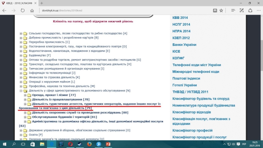Open the КВВ 2014 sidebar link
Image resolution: width=263 pixels, height=148 pixels.
180,18
